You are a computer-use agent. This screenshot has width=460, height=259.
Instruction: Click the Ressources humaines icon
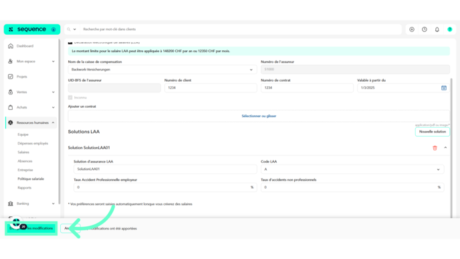(11, 122)
